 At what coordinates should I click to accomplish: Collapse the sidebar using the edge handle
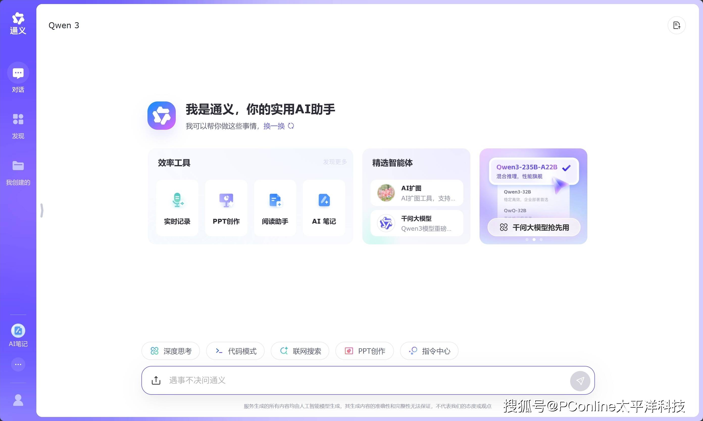[x=42, y=210]
